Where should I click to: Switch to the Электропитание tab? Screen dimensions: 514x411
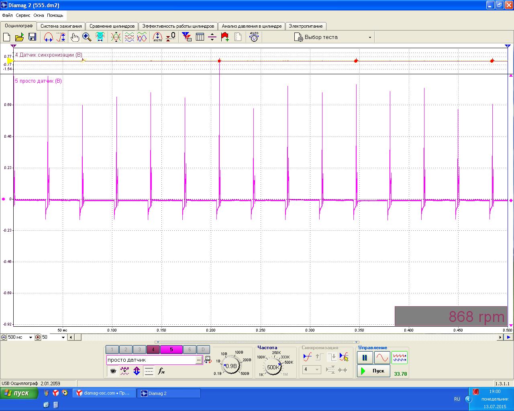coord(306,26)
